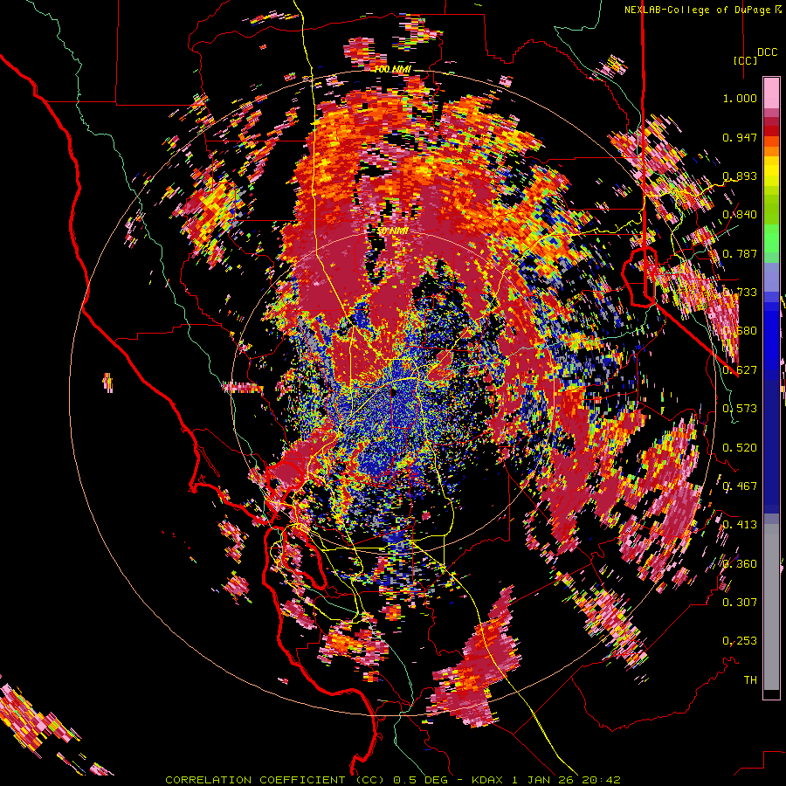Image resolution: width=786 pixels, height=786 pixels.
Task: Click the 1.000 scale value
Action: [x=740, y=98]
